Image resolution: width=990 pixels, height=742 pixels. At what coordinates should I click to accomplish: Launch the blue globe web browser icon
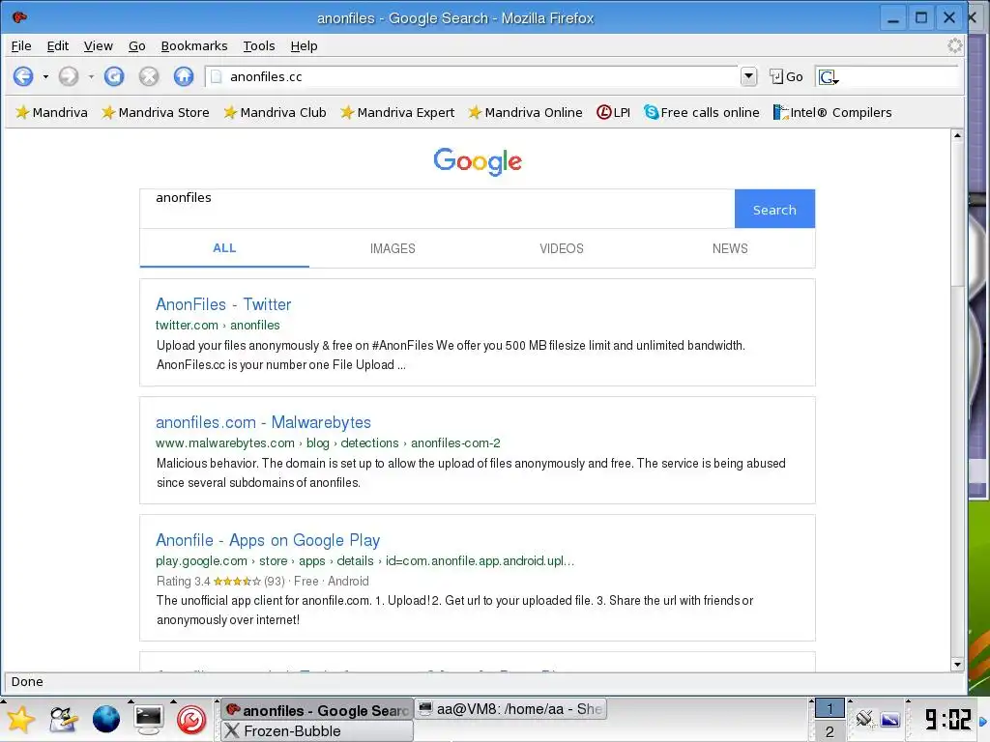pyautogui.click(x=106, y=719)
